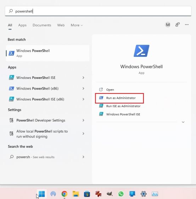Switch to the Documents tab
This screenshot has width=196, height=199.
42,25
